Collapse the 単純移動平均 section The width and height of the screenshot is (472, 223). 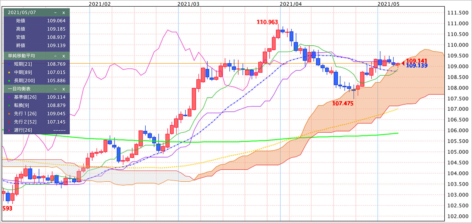pos(55,56)
